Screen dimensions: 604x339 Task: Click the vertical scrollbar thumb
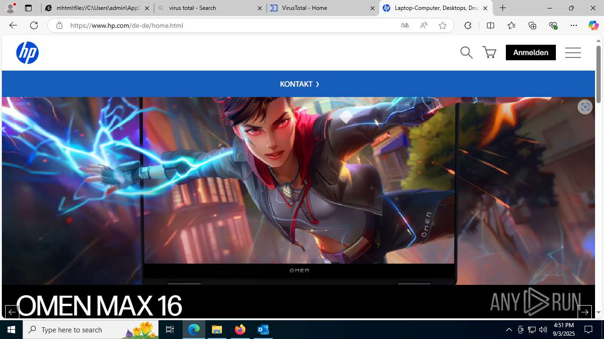598,74
